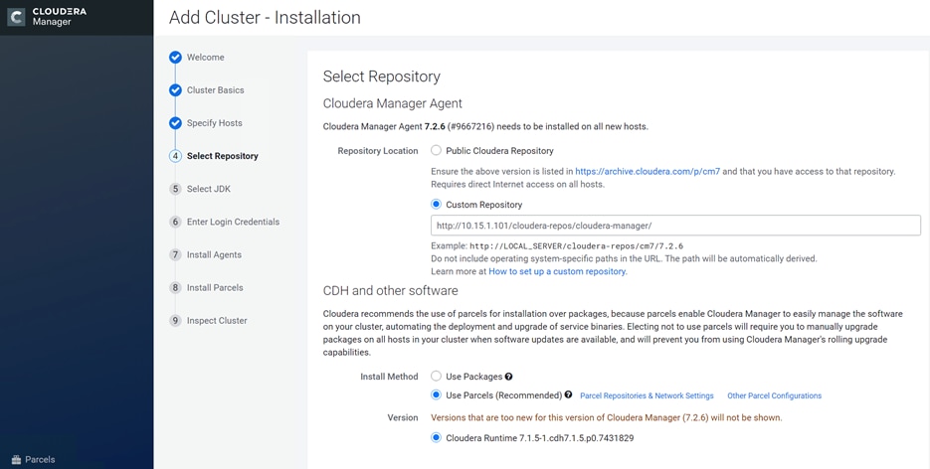This screenshot has height=469, width=930.
Task: Click the step 8 number badge
Action: (175, 288)
